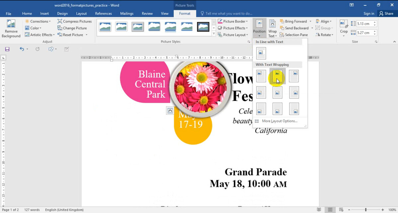Click More Layout Options

coord(280,121)
